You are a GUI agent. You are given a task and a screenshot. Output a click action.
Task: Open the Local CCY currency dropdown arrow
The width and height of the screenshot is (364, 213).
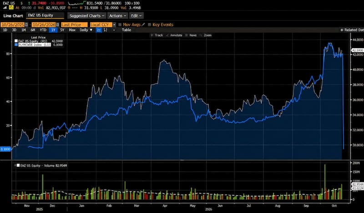114,25
